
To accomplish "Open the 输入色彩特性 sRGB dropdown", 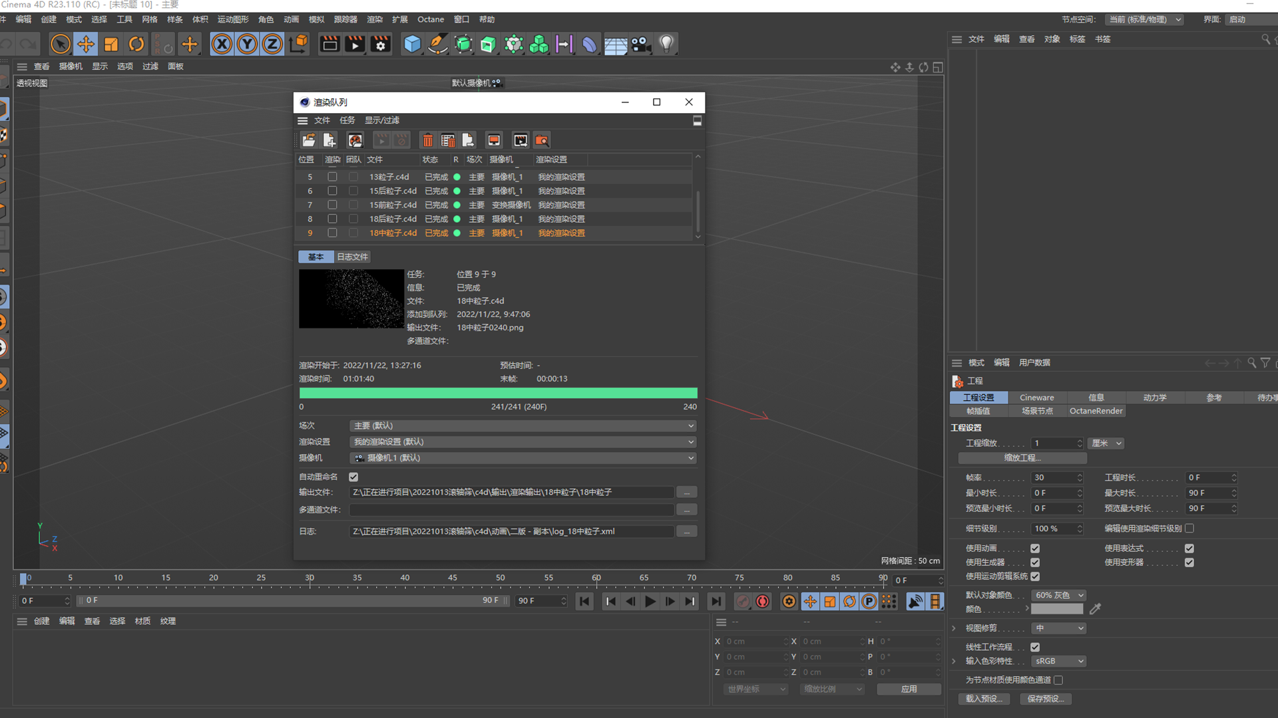I will click(1058, 661).
